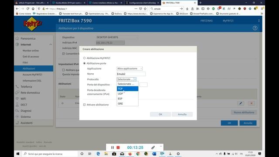Viewport: 279px width, 157px height.
Task: Choose UDP protocol option
Action: [127, 94]
